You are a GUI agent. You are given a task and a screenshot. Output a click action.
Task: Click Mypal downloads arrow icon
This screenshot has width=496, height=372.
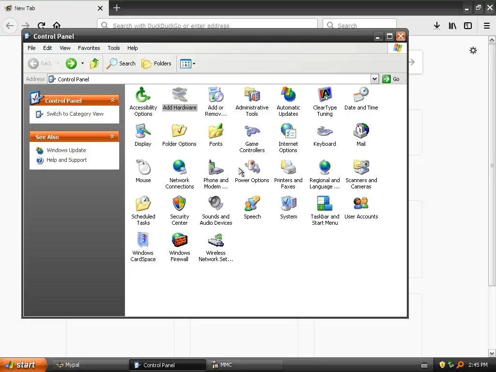coord(437,26)
